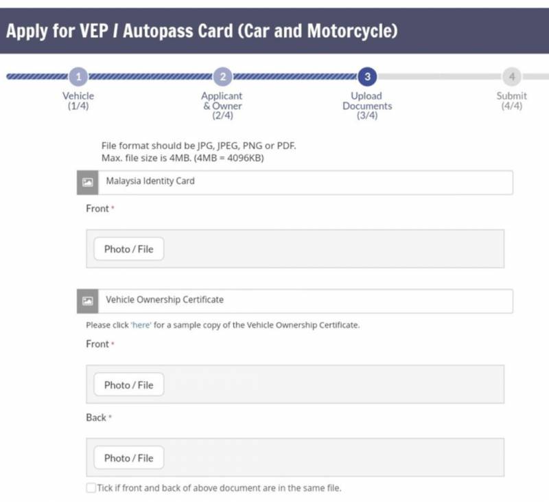The height and width of the screenshot is (502, 549).
Task: Click image icon beside Malaysia Identity Card
Action: (87, 183)
